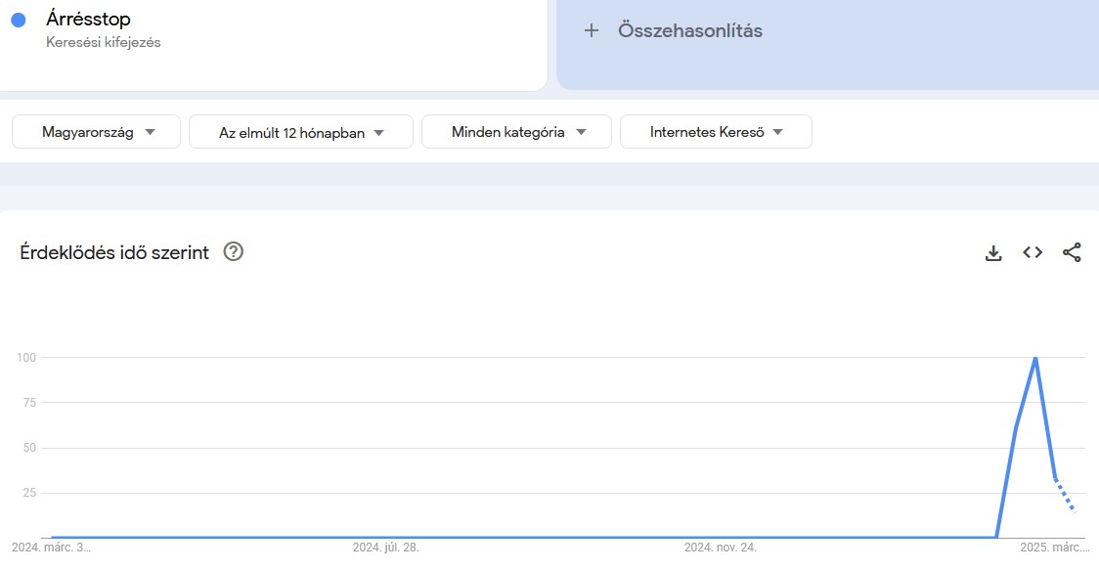Open the Az elmúlt 12 hónapban dropdown

(x=301, y=133)
